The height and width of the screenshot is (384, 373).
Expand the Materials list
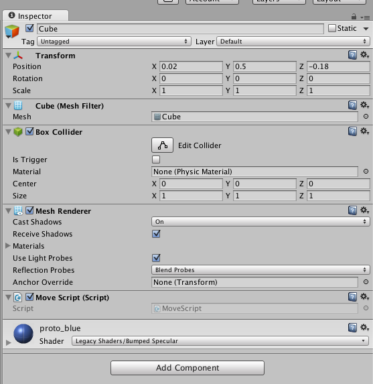[x=8, y=246]
